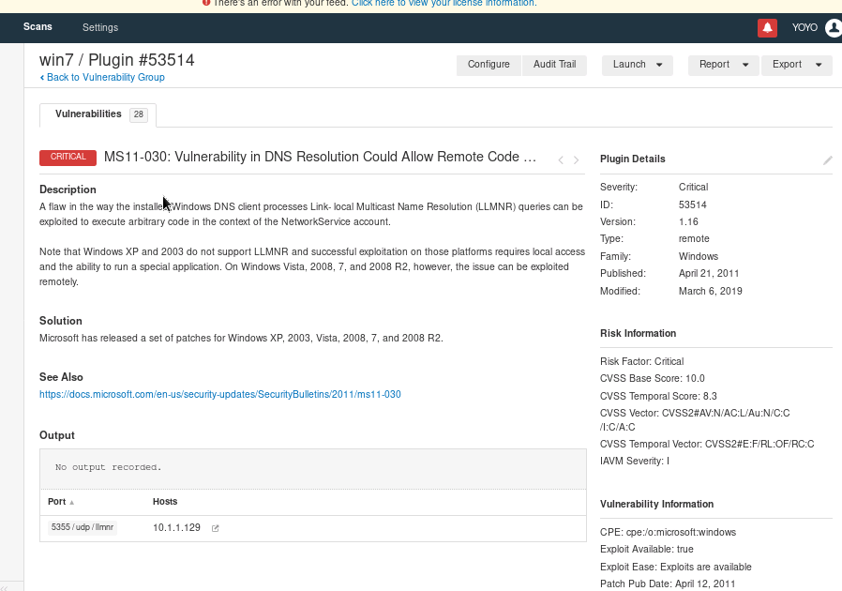The width and height of the screenshot is (842, 591).
Task: Click the win7 / Plugin #53514 heading
Action: 117,60
